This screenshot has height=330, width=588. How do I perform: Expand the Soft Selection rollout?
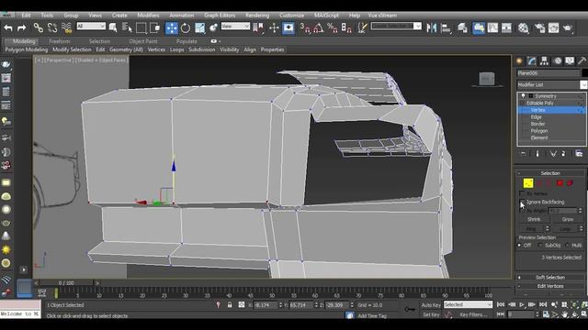coord(549,278)
